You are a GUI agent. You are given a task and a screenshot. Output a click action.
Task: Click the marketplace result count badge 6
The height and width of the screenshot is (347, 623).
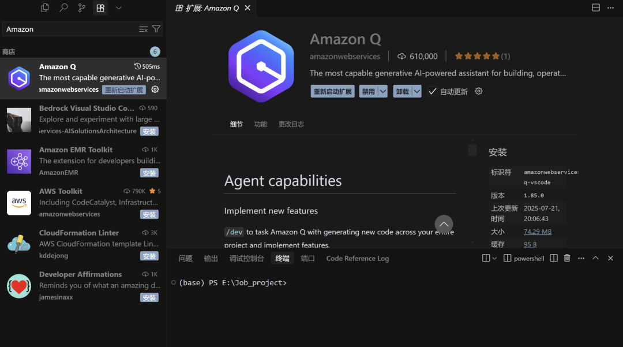click(155, 51)
